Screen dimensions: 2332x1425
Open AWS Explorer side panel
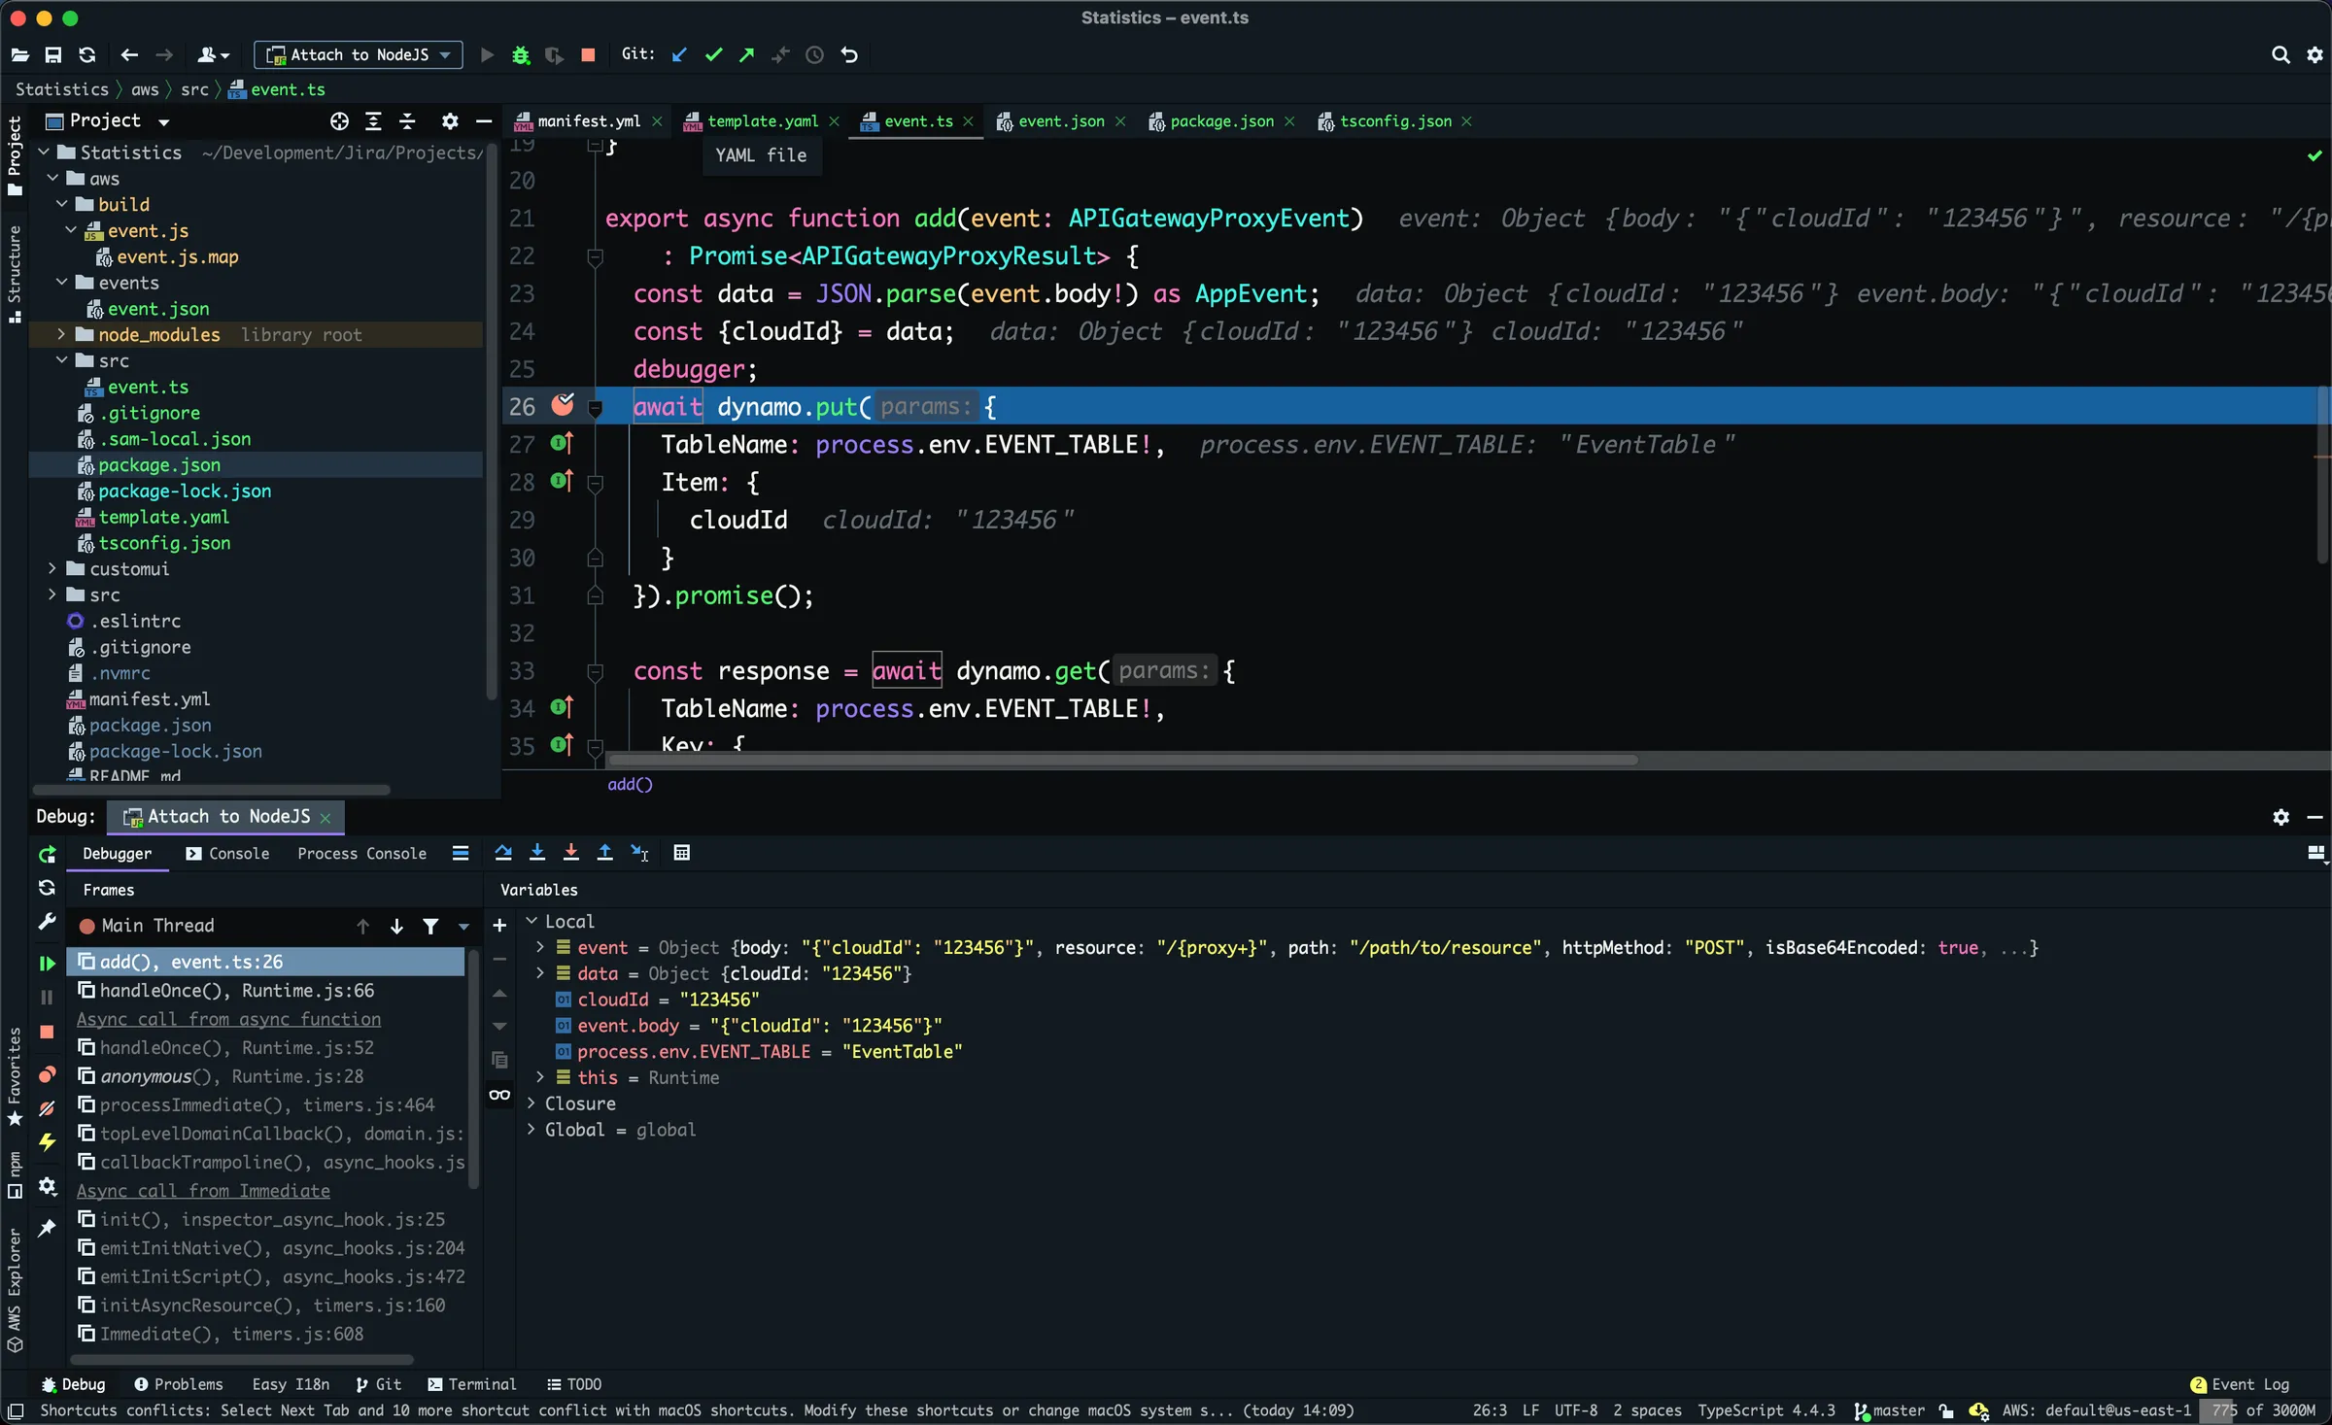coord(15,1290)
